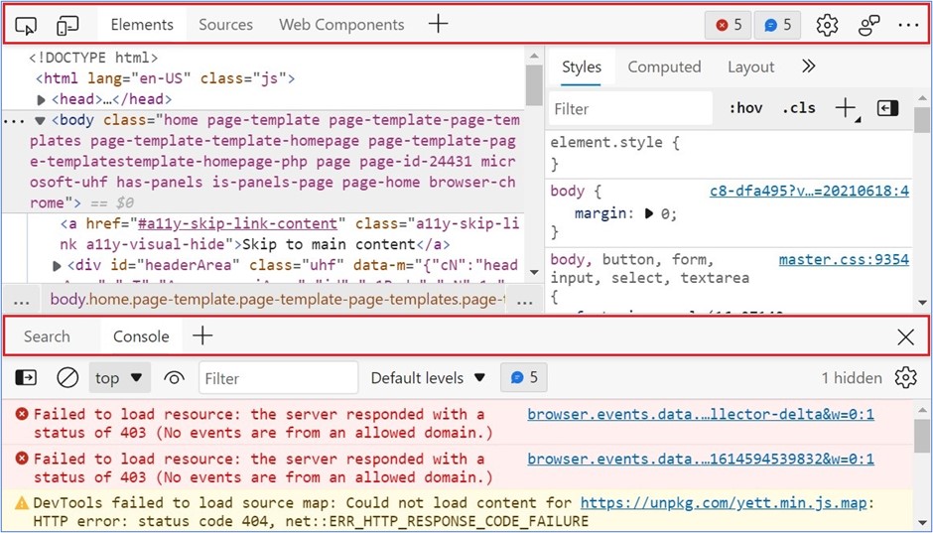933x533 pixels.
Task: Open DevTools settings gear in main toolbar
Action: point(827,25)
